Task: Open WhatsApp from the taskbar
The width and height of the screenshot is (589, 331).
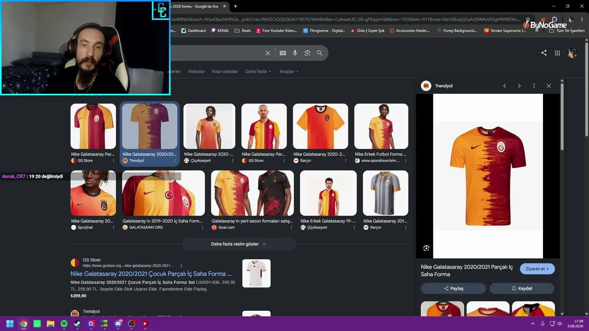Action: [37, 324]
